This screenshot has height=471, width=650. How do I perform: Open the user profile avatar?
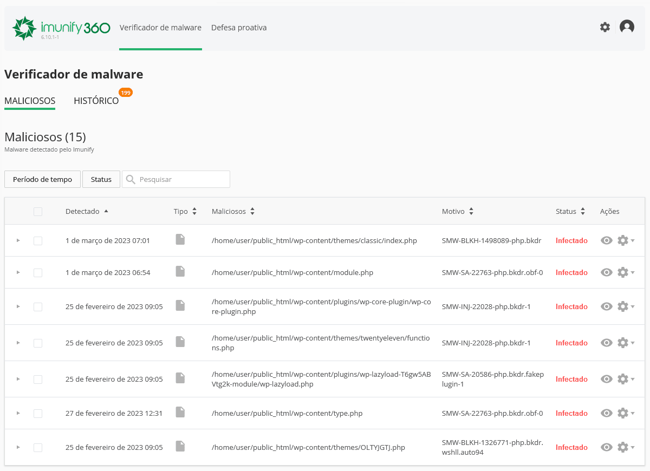pos(627,27)
